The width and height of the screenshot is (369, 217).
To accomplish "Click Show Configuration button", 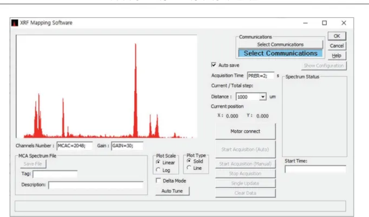I will tap(324, 65).
